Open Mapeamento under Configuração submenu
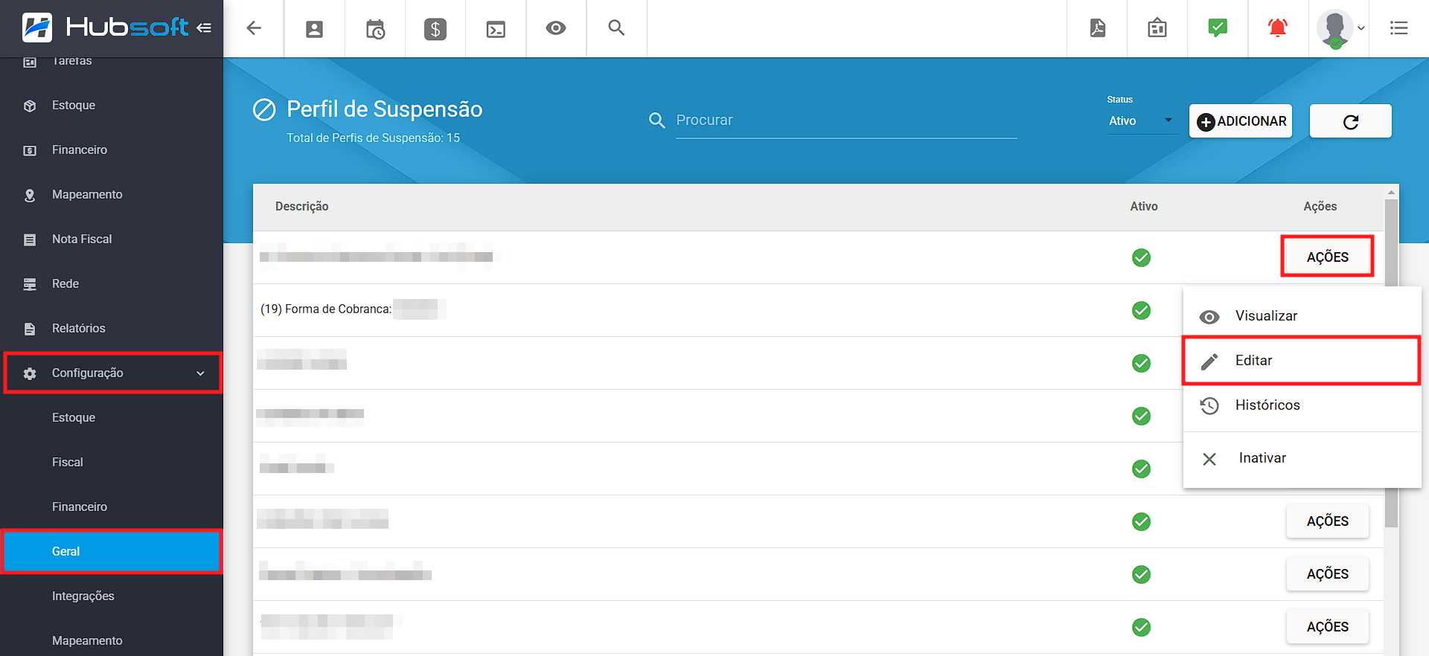 pyautogui.click(x=112, y=640)
